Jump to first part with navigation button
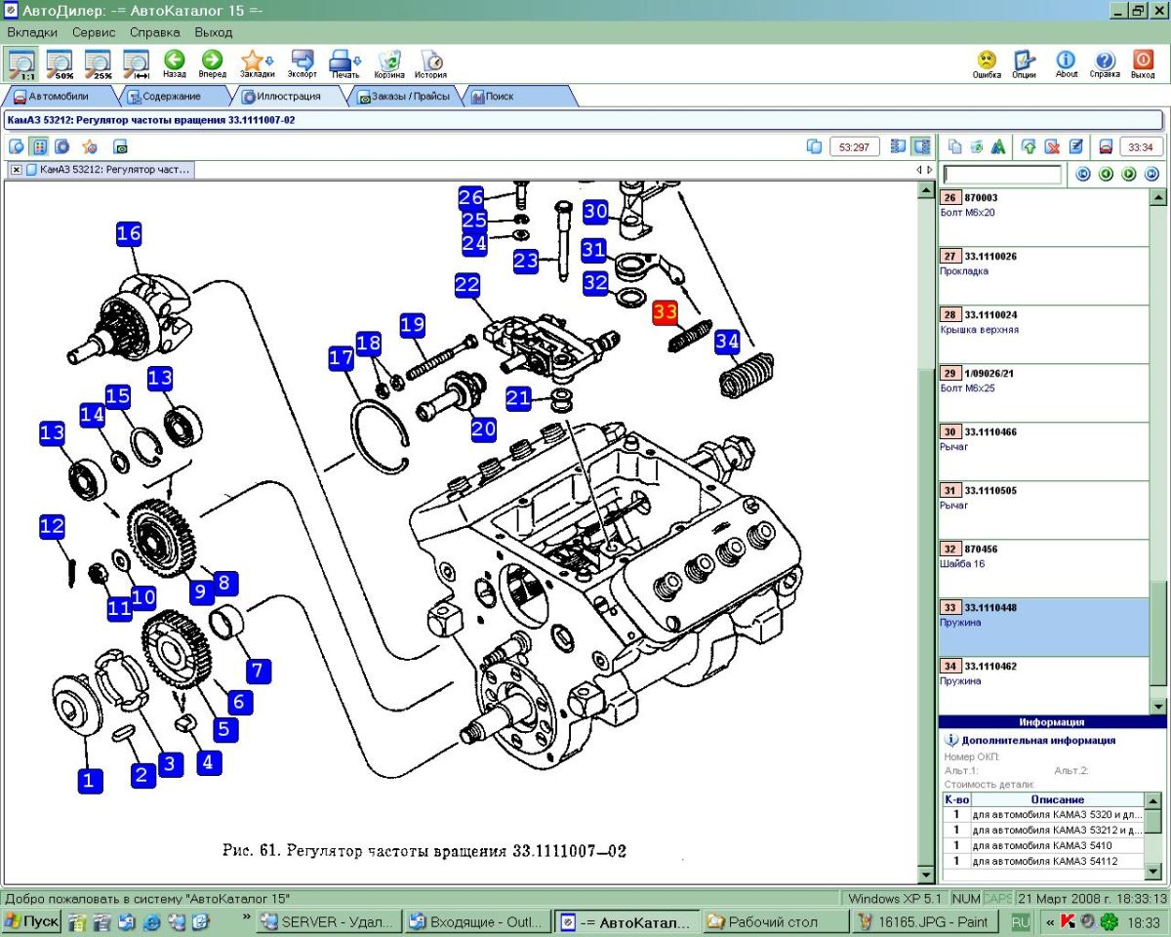Viewport: 1171px width, 937px height. (x=1082, y=175)
